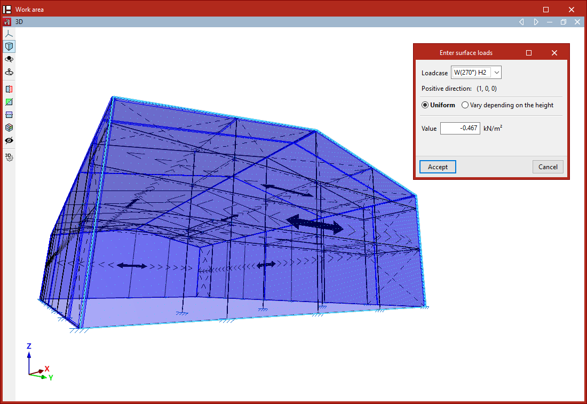Maximize the Work area window
This screenshot has width=587, height=404.
[x=546, y=10]
